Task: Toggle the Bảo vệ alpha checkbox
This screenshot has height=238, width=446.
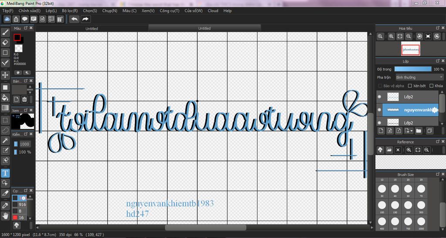Action: click(380, 86)
